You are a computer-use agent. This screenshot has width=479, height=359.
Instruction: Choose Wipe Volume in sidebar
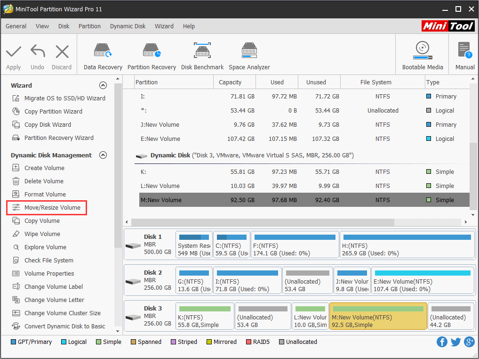pos(36,234)
